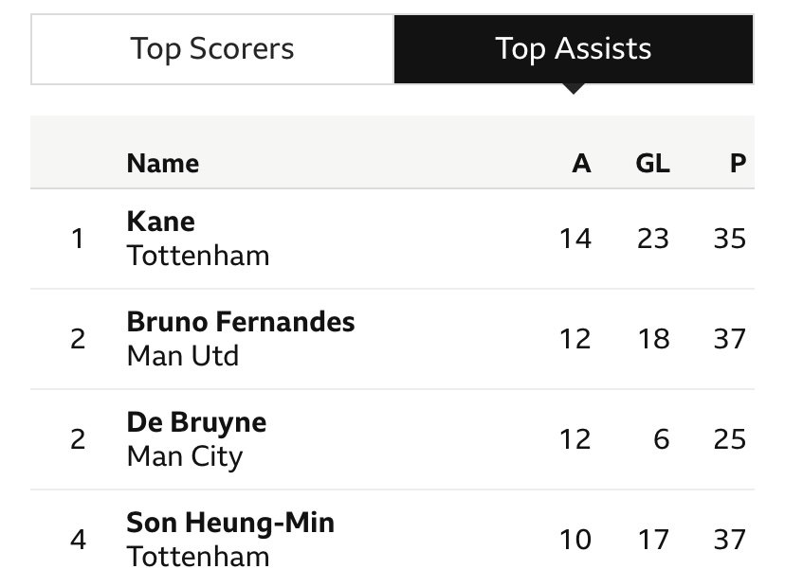Viewport: 785px width, 587px height.
Task: Click Tottenham team under Kane
Action: coord(197,256)
